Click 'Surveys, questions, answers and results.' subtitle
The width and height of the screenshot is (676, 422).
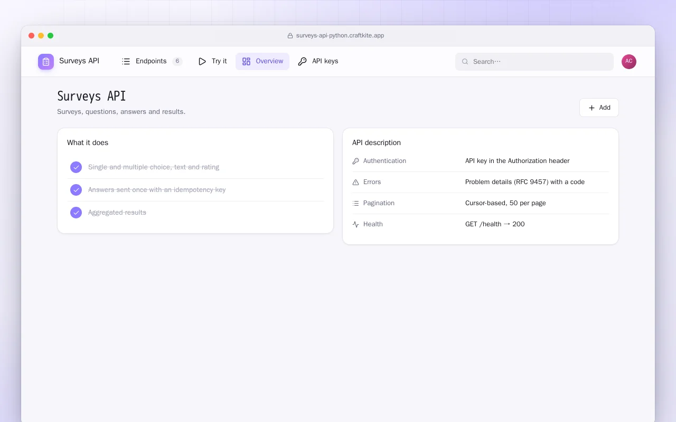coord(121,112)
